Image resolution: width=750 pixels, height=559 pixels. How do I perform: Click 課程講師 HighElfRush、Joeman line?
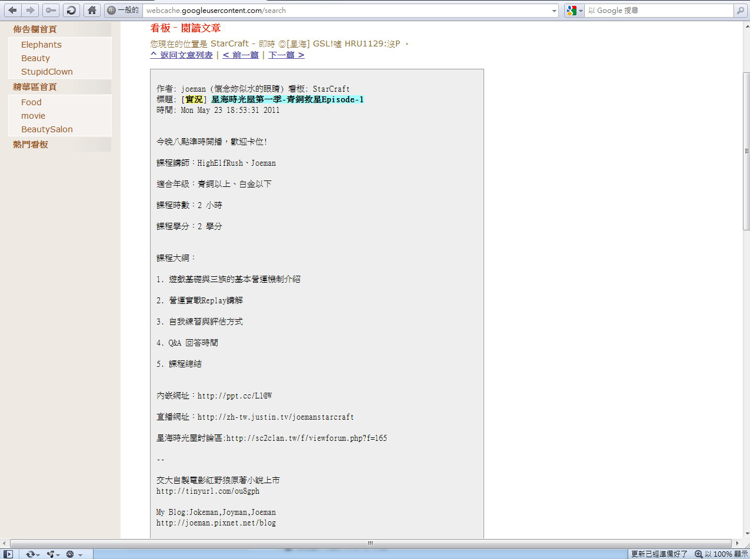pos(216,163)
